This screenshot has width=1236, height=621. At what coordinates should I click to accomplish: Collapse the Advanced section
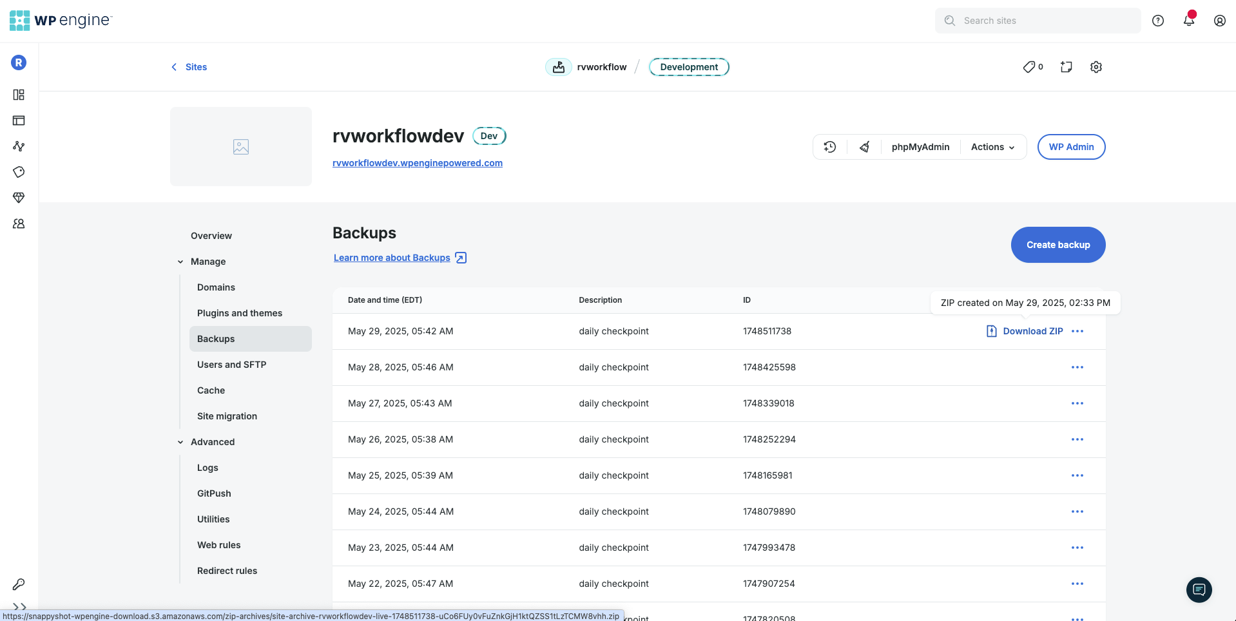(180, 442)
